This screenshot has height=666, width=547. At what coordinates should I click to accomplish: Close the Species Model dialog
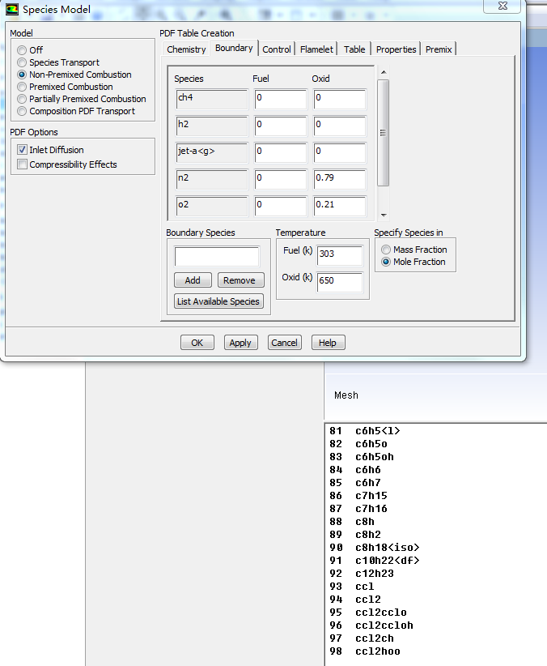click(x=502, y=6)
